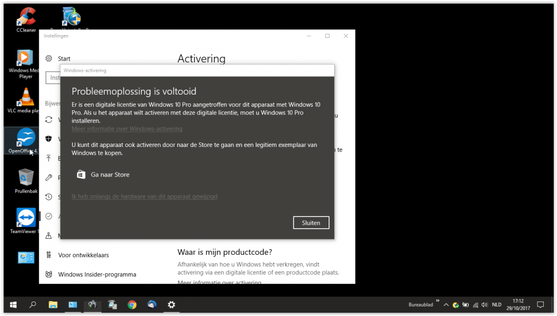The image size is (557, 316).
Task: Select the desktop icon below TeamViewer
Action: (26, 258)
